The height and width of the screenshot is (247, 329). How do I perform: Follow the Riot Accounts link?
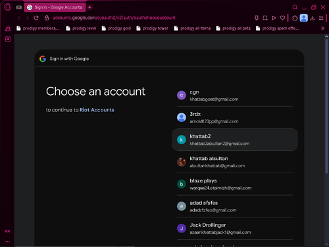[x=97, y=110]
